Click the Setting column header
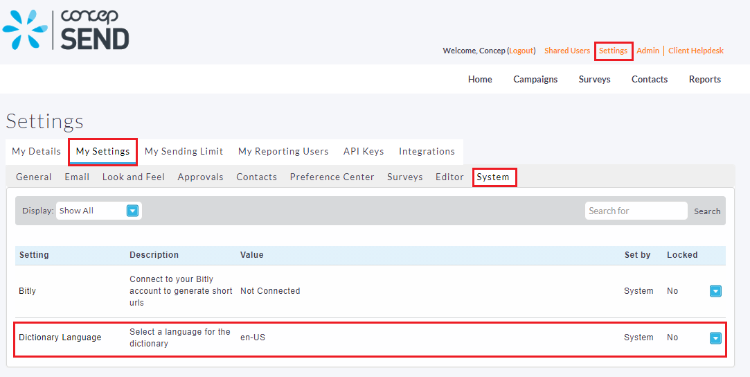This screenshot has width=750, height=377. click(34, 255)
